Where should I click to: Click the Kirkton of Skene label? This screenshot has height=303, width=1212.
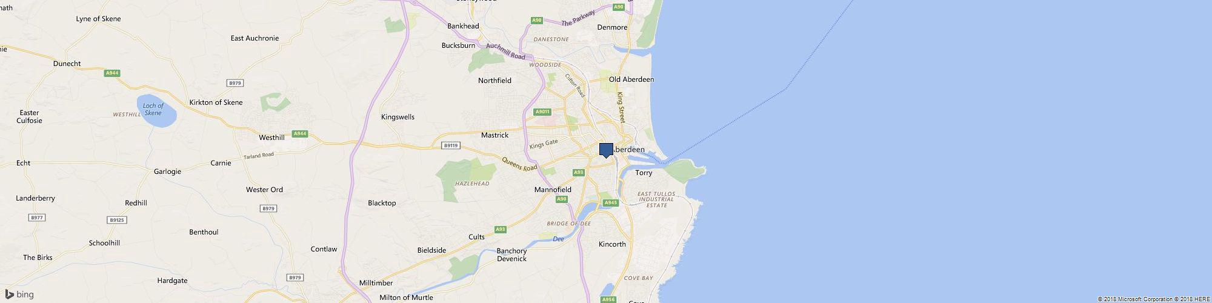(x=216, y=102)
